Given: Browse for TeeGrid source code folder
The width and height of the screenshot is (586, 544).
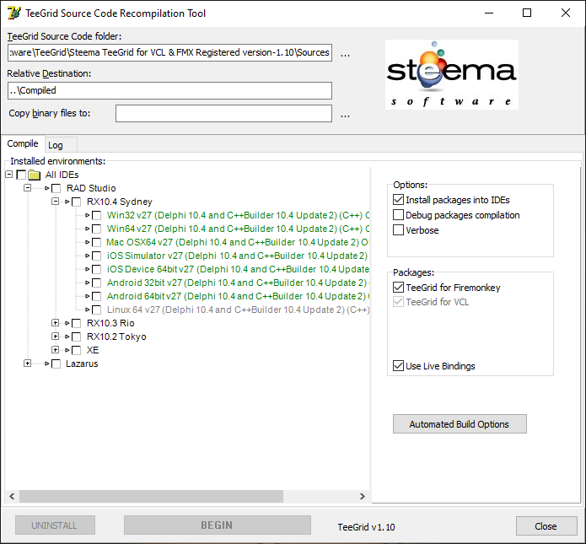Looking at the screenshot, I should 345,55.
